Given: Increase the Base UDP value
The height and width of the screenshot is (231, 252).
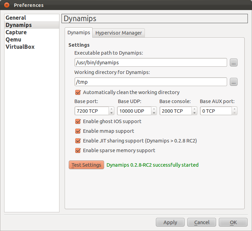Looking at the screenshot, I should pos(154,109).
